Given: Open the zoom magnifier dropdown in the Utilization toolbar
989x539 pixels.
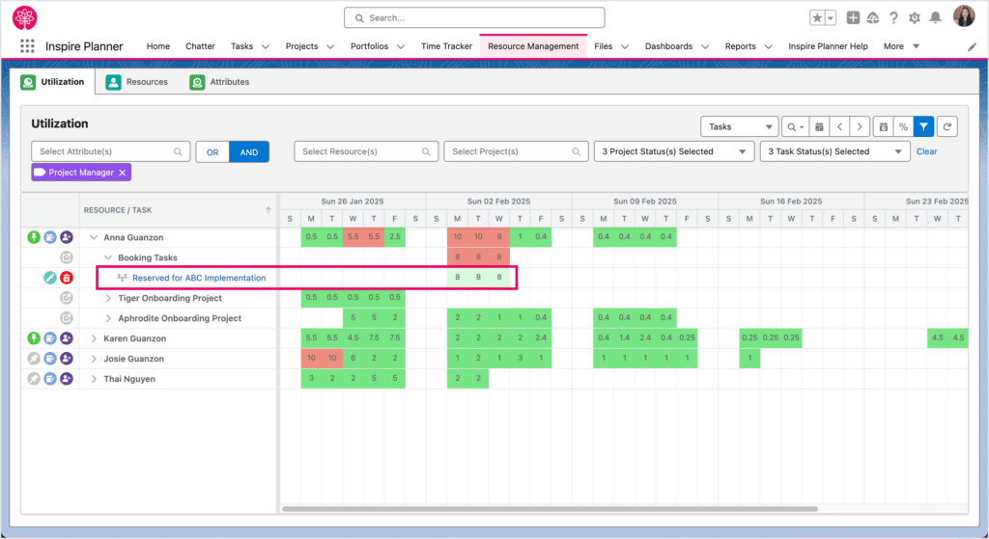Looking at the screenshot, I should pyautogui.click(x=795, y=126).
